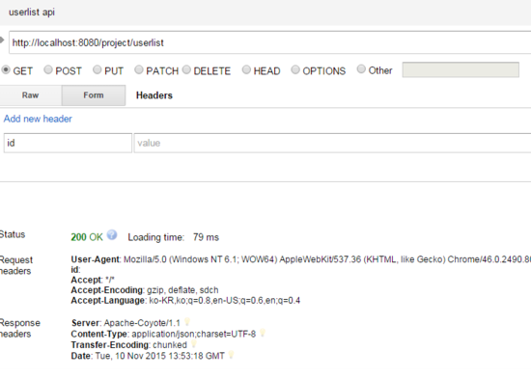Click the bulb icon beside Transfer-Encoding header
531x378 pixels.
point(194,344)
